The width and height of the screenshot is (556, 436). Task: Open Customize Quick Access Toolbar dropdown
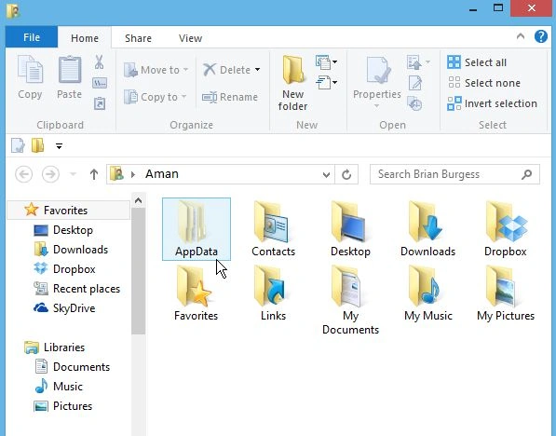click(59, 146)
